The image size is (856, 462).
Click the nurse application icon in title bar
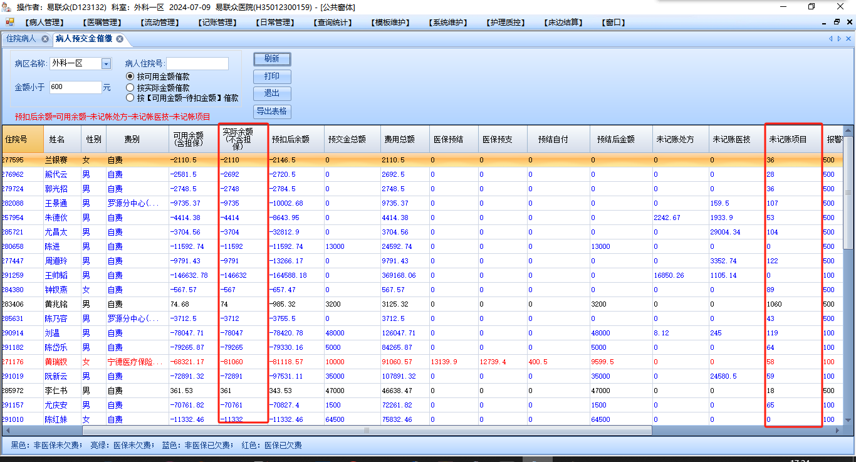pos(7,7)
